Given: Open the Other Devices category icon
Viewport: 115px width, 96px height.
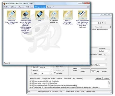Looking at the screenshot, I should tap(83, 15).
